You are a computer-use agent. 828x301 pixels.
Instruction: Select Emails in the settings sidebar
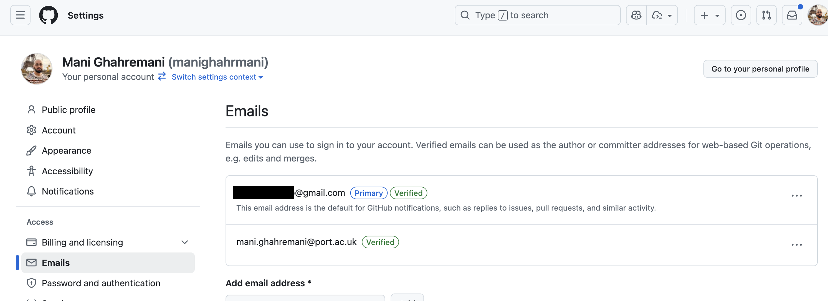(56, 262)
